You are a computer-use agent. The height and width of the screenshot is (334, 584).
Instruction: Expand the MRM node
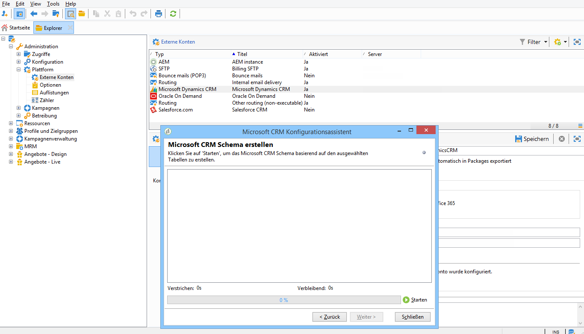11,146
